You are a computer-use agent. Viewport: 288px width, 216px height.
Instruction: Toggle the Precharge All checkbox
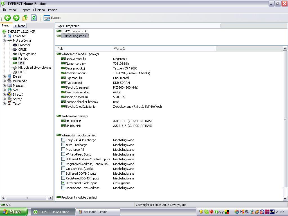tap(63, 149)
